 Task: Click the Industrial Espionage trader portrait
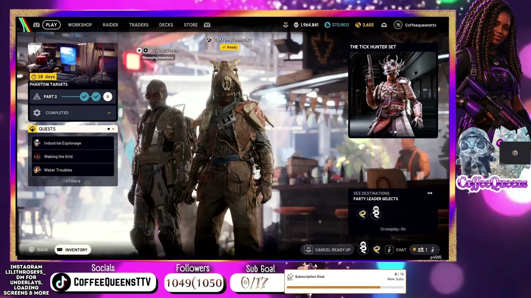click(x=37, y=143)
